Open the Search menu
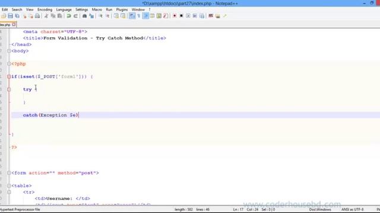This screenshot has height=213, width=380. [x=17, y=9]
